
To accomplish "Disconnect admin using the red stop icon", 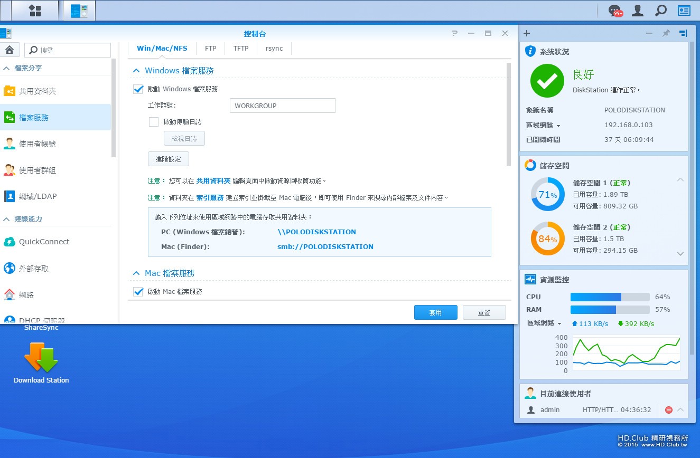I will point(669,410).
